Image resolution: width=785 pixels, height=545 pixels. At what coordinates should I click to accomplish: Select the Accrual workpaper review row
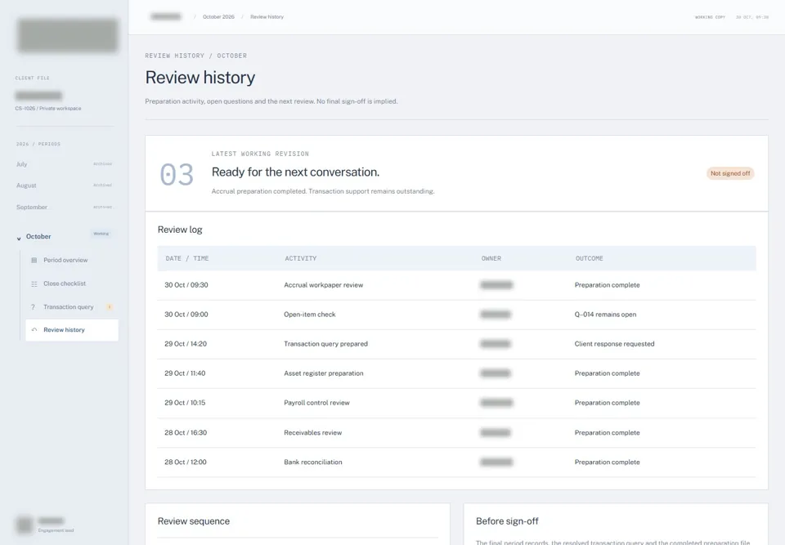(x=456, y=285)
